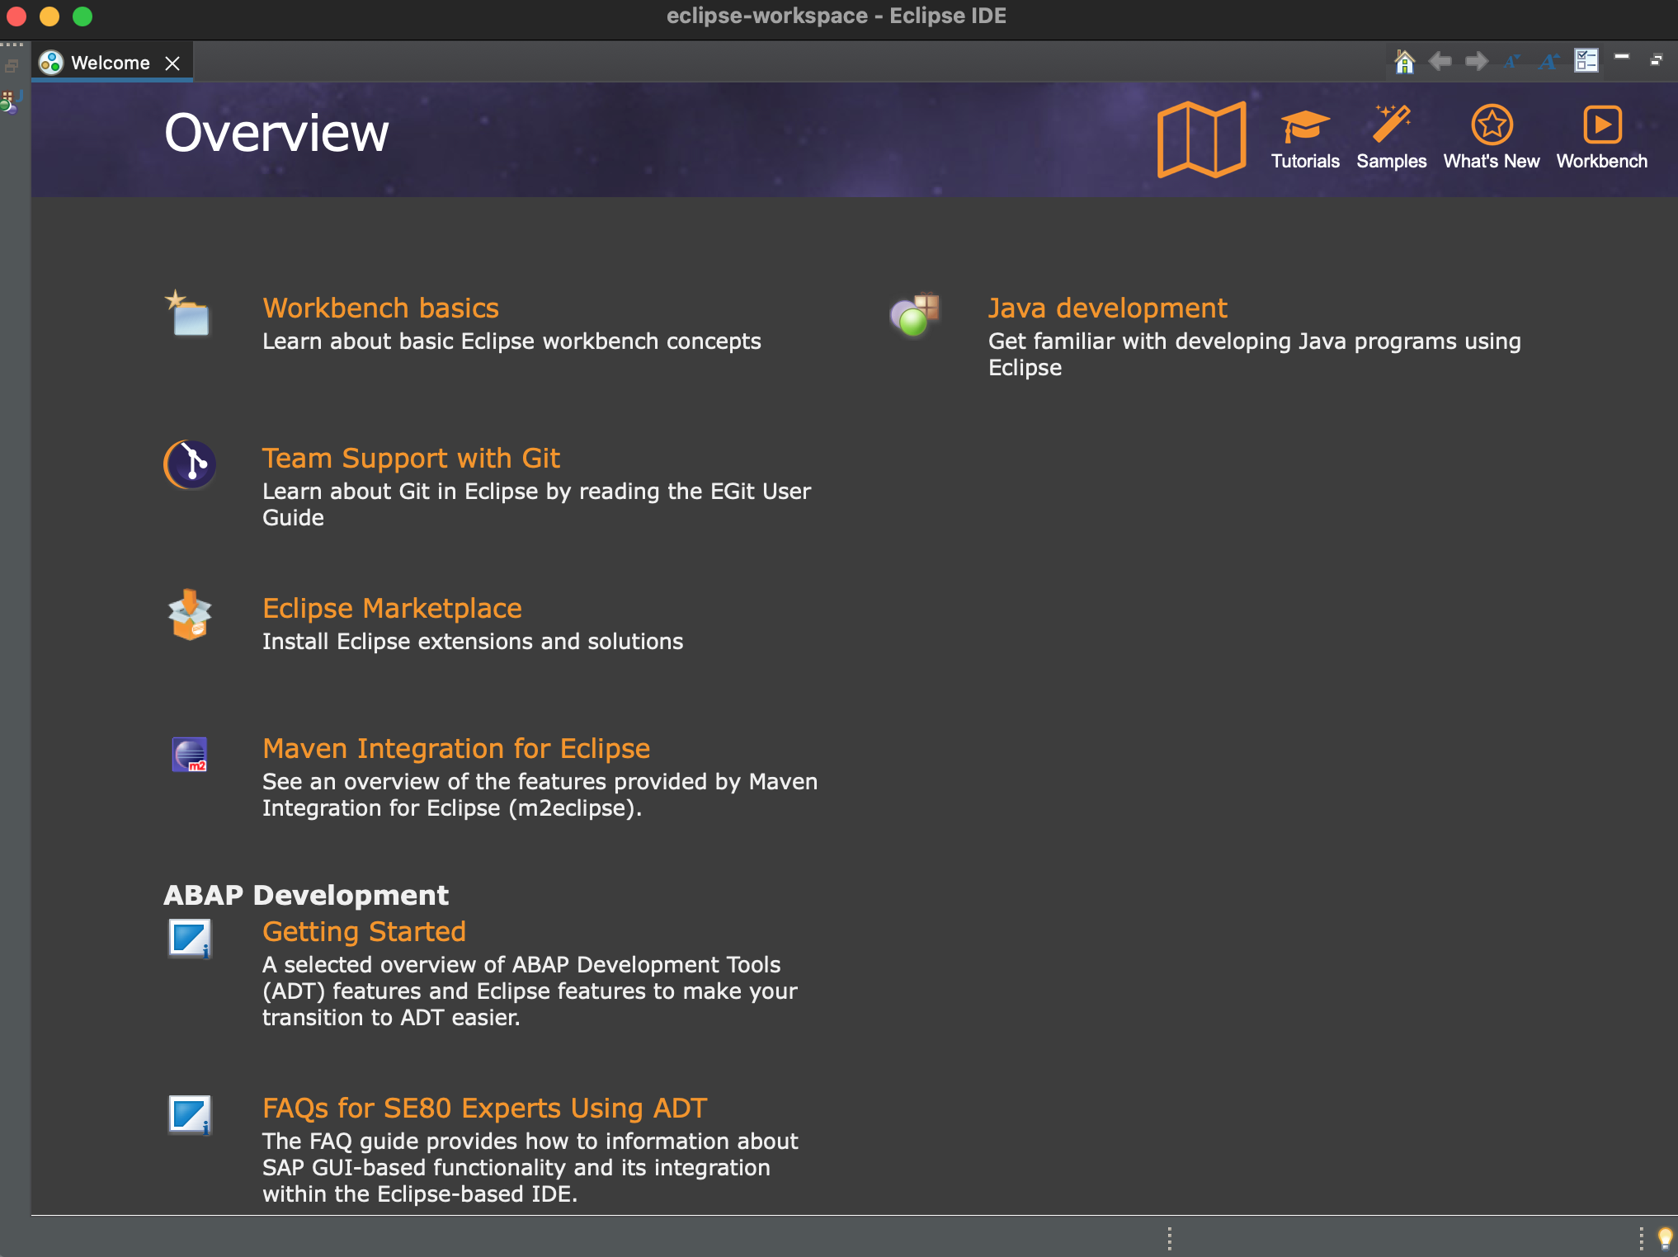This screenshot has width=1678, height=1257.
Task: Click the Getting Started ABAP link
Action: [x=365, y=932]
